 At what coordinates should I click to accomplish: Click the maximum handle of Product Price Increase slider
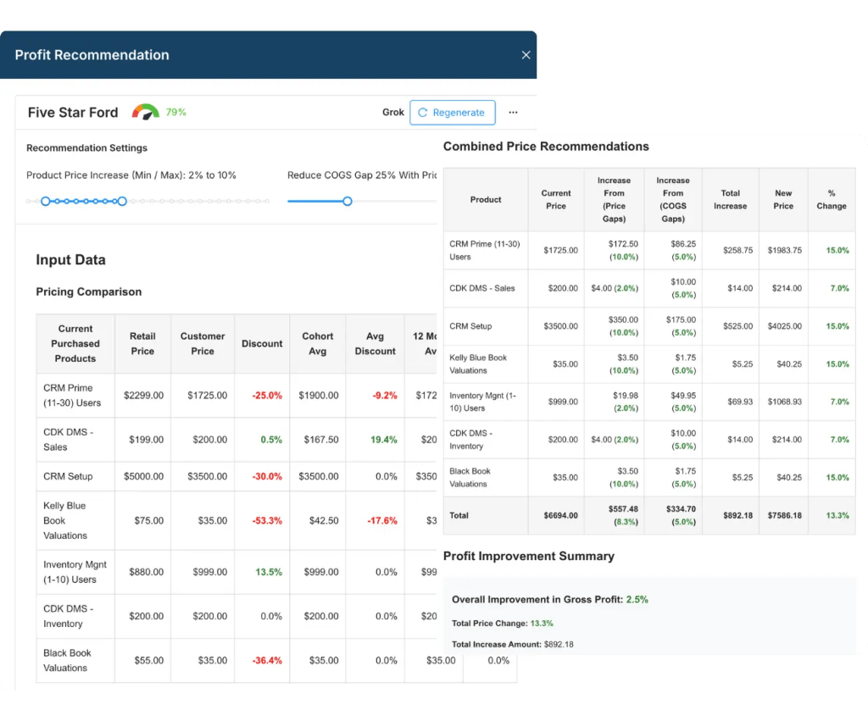(122, 202)
